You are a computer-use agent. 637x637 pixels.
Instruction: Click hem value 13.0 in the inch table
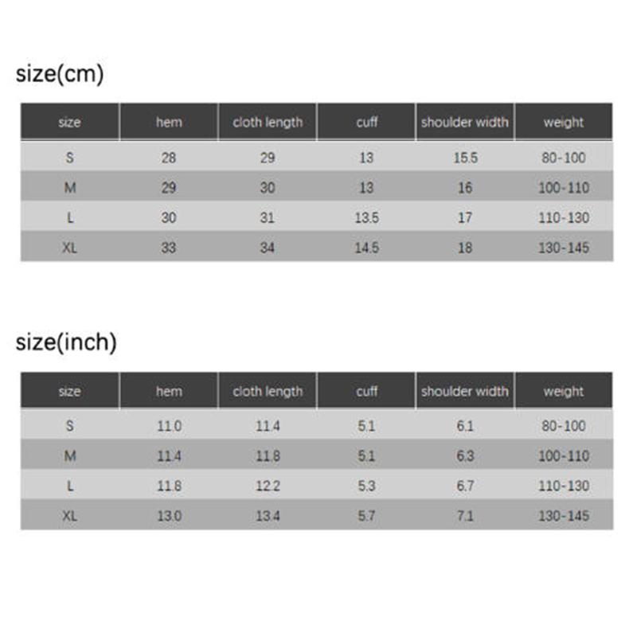(169, 517)
